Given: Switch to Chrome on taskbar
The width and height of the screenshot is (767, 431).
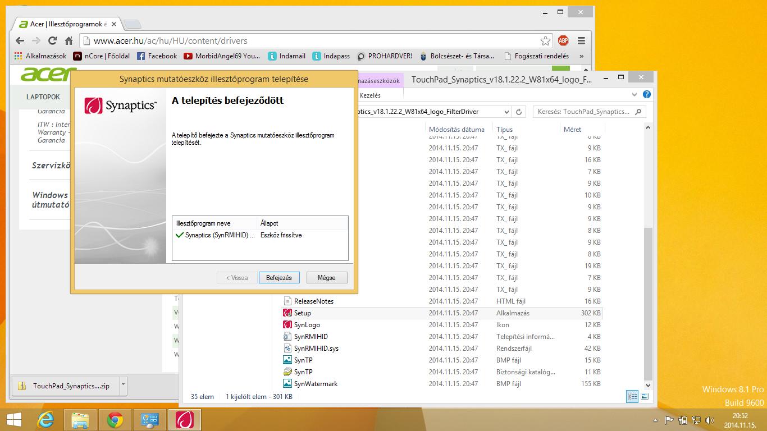Looking at the screenshot, I should (x=115, y=420).
